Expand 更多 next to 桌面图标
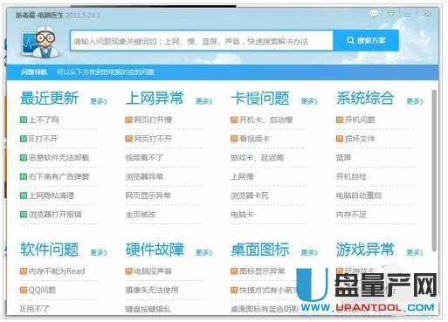This screenshot has width=448, height=322. 309,252
